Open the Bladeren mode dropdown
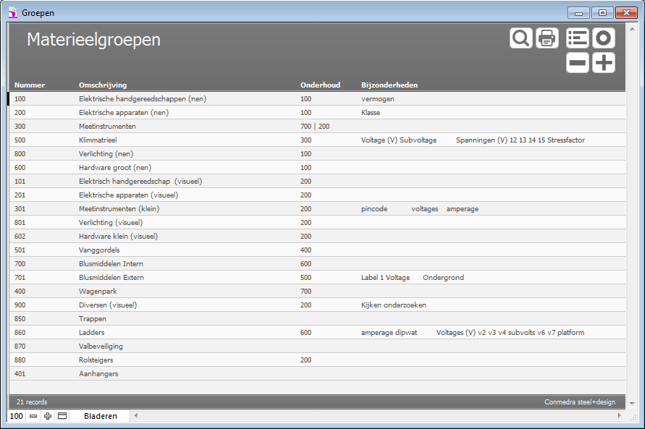 pos(101,417)
